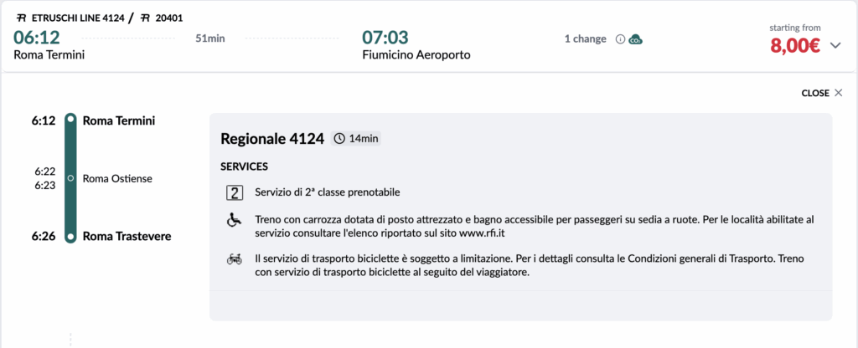
Task: Click the regional train icon before 20401
Action: [144, 18]
